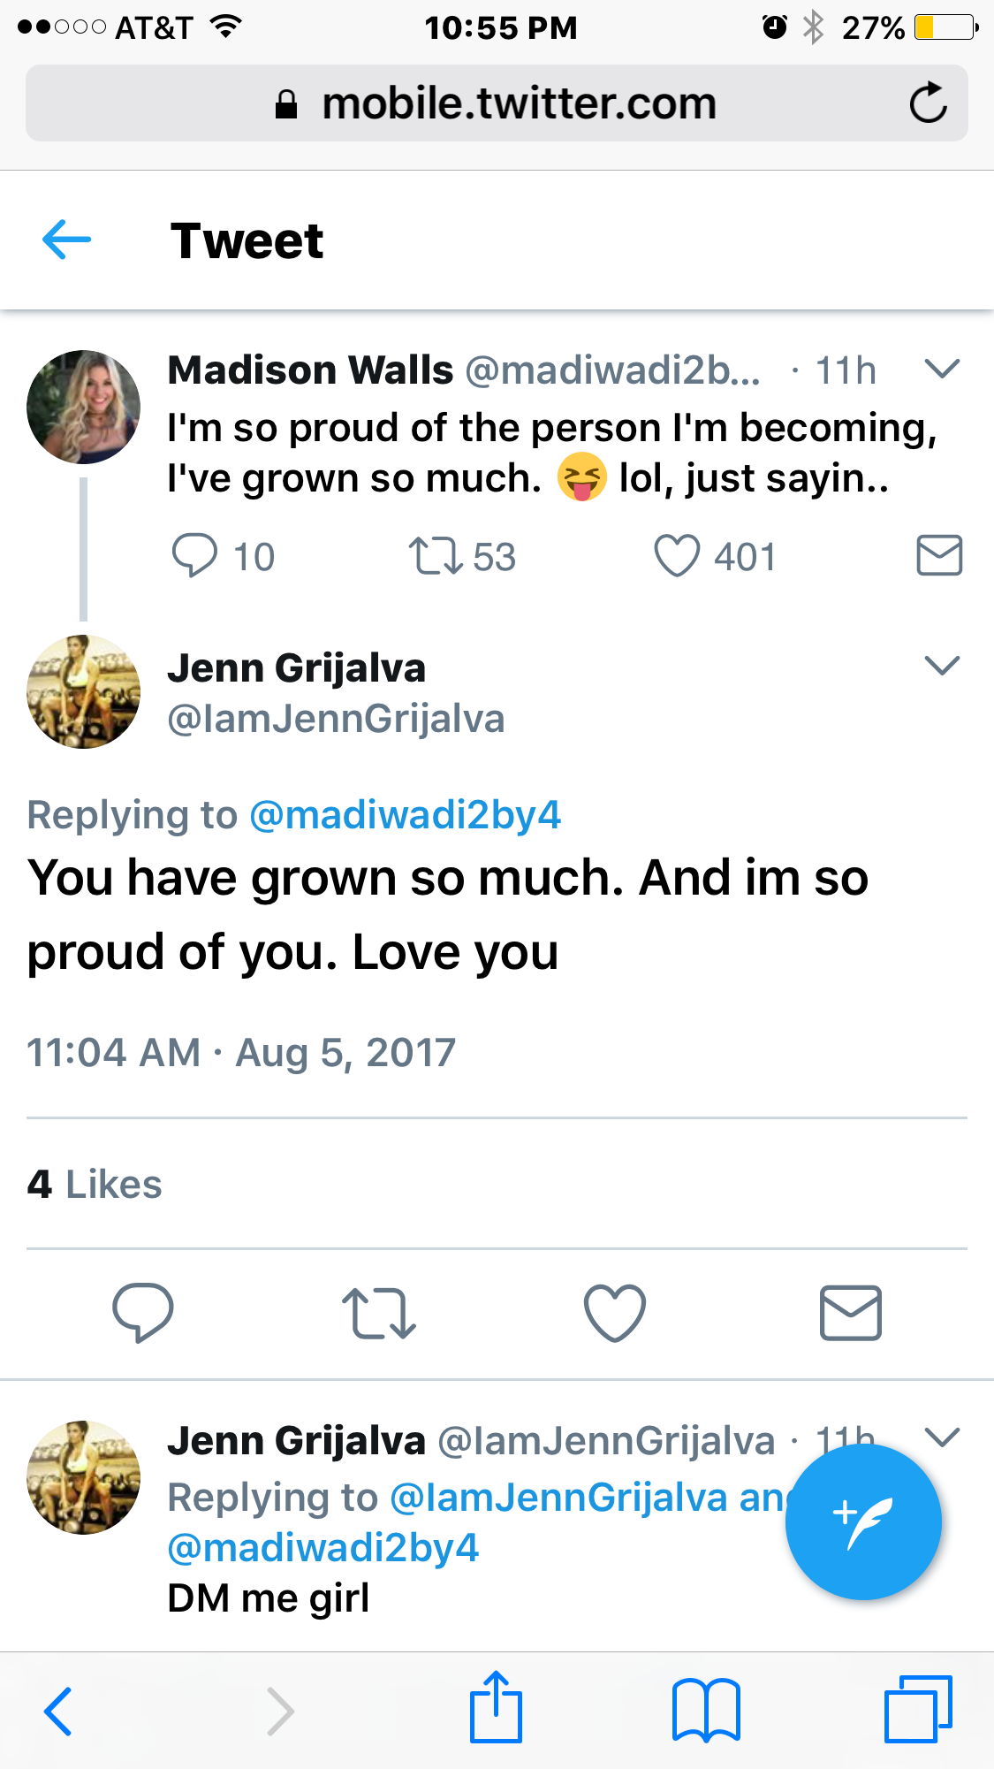Send Madison Walls' tweet via direct message
The height and width of the screenshot is (1769, 994).
tap(939, 556)
